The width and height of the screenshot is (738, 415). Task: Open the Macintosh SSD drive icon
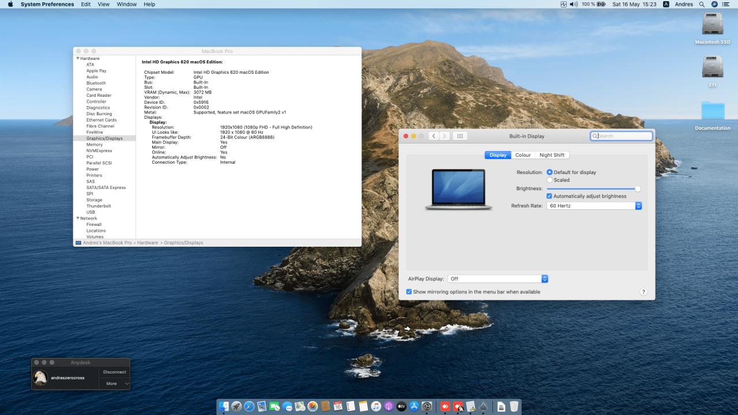click(x=712, y=25)
